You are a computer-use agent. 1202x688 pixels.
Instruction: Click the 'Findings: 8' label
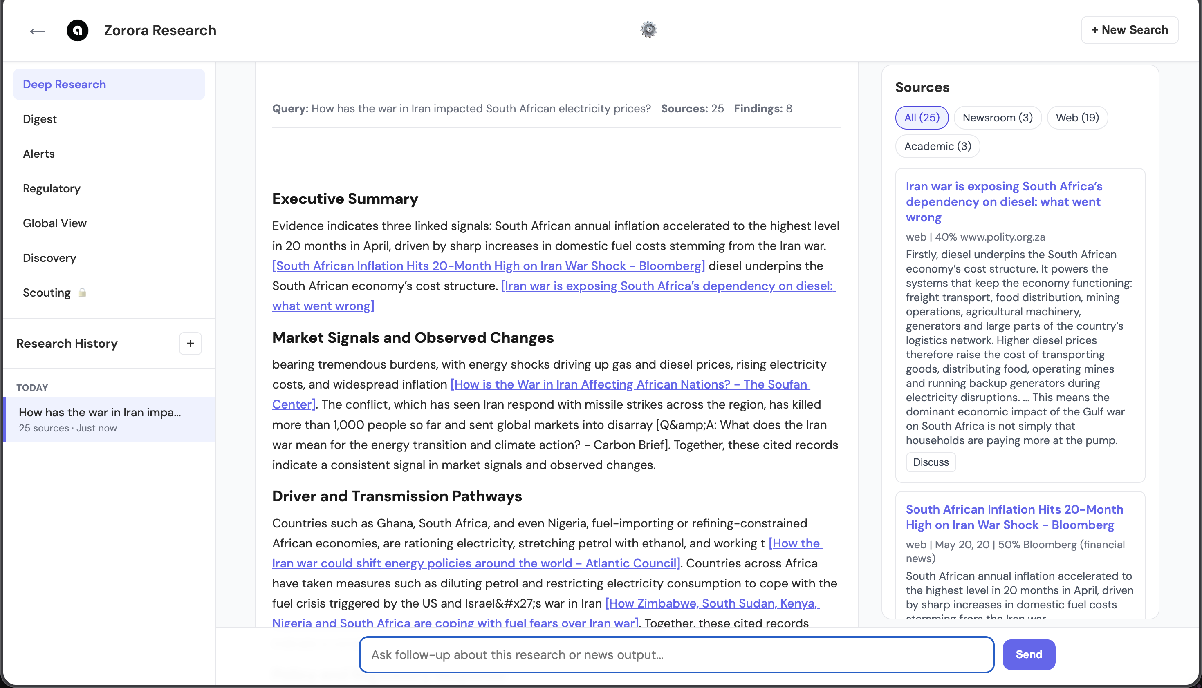(763, 109)
